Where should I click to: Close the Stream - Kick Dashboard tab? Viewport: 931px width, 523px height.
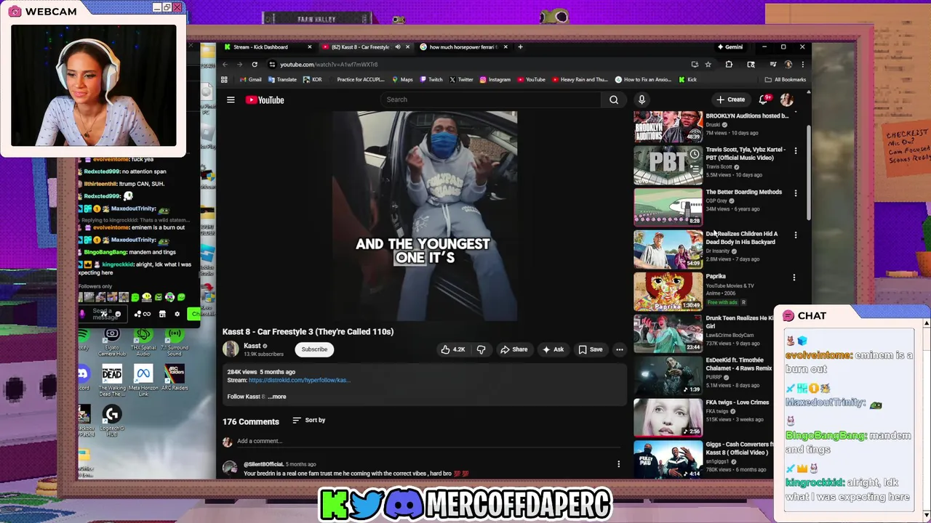coord(309,47)
